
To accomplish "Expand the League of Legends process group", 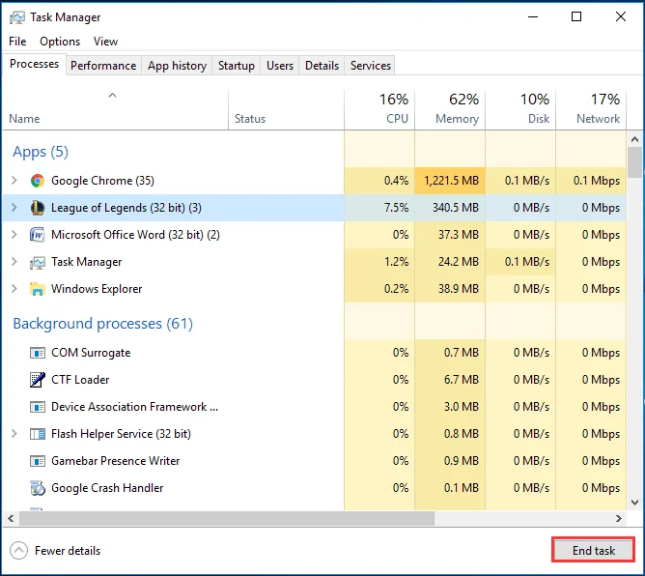I will pyautogui.click(x=14, y=208).
